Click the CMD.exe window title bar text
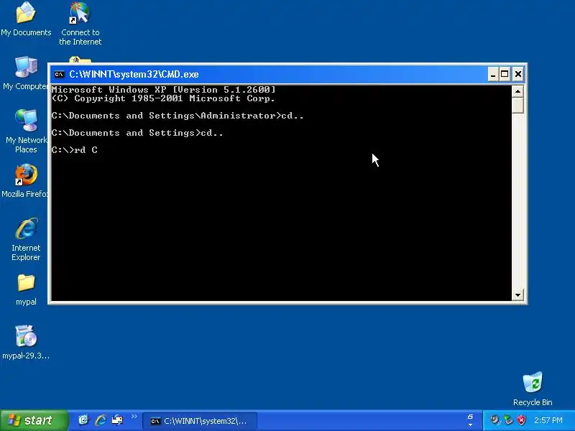Image resolution: width=575 pixels, height=431 pixels. coord(134,75)
